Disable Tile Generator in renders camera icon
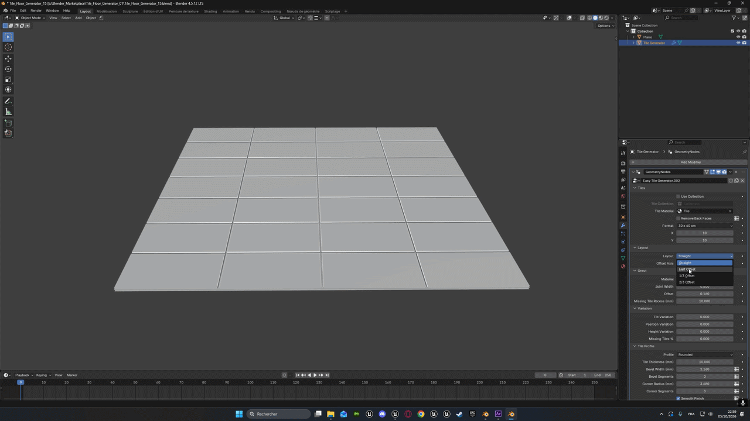 [744, 43]
